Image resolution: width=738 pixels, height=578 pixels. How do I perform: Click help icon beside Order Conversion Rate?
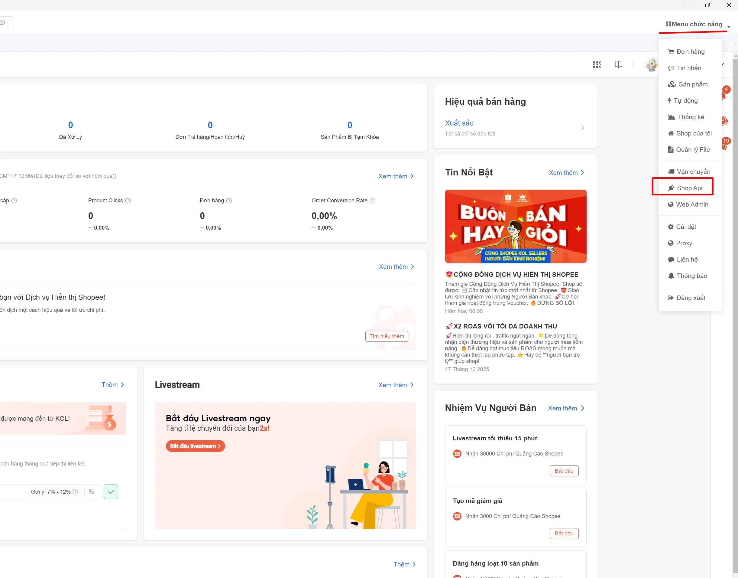pos(372,201)
